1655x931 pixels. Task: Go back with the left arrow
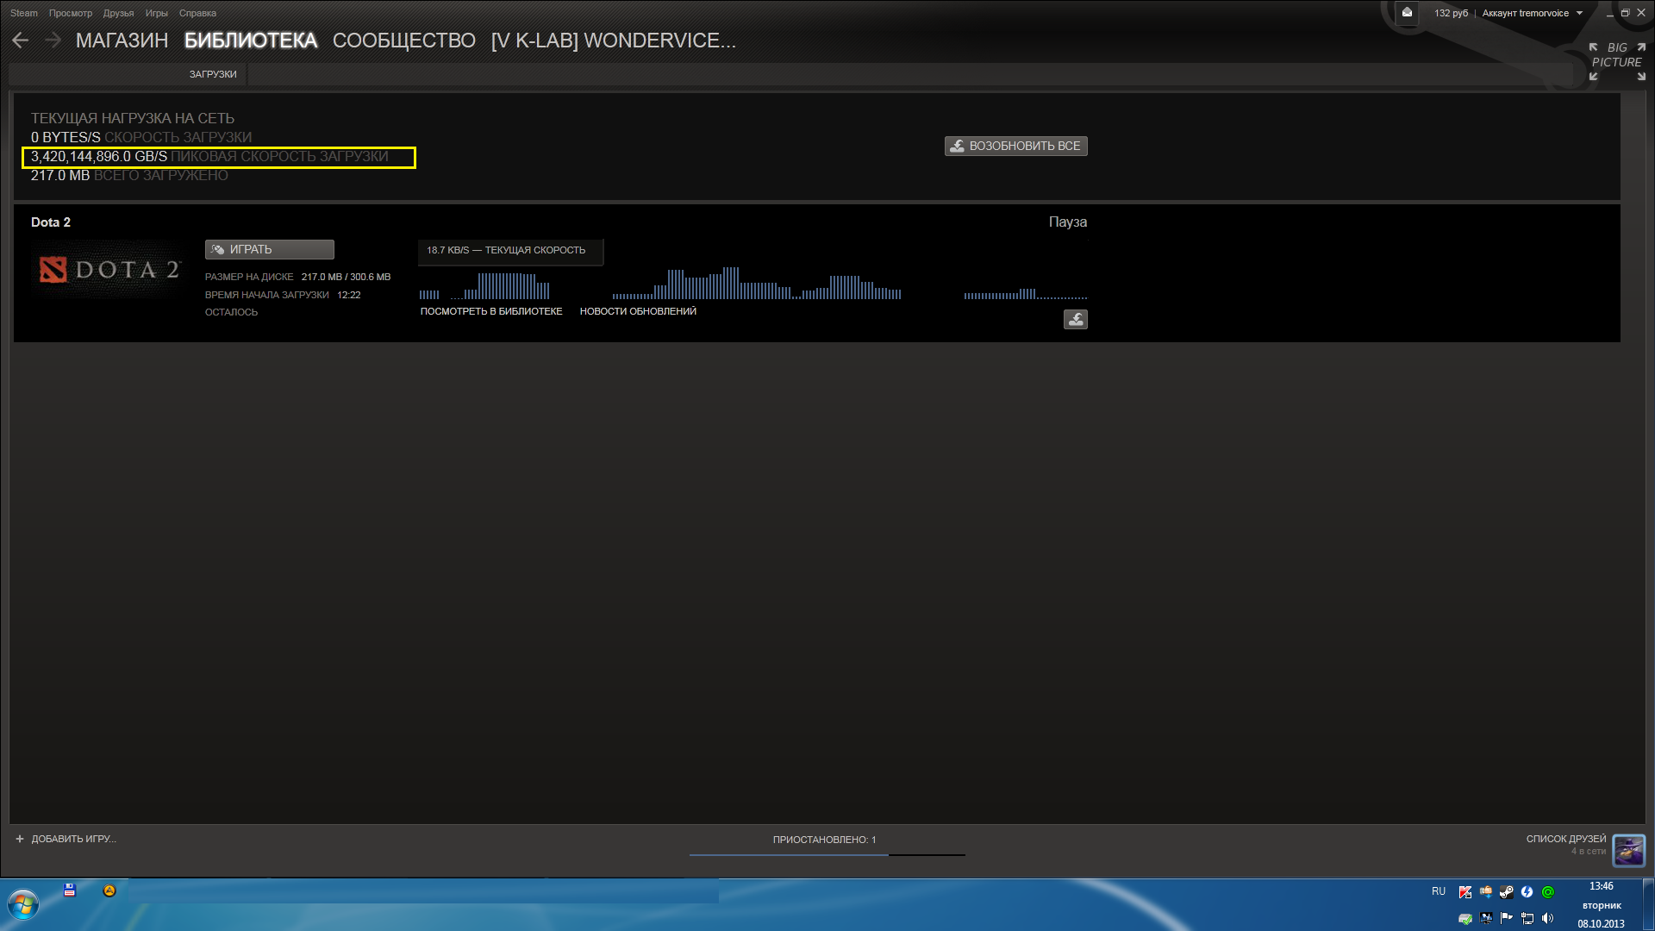tap(21, 41)
